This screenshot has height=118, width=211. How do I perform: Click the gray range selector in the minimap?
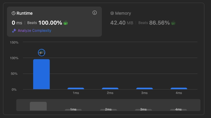[x=38, y=106]
